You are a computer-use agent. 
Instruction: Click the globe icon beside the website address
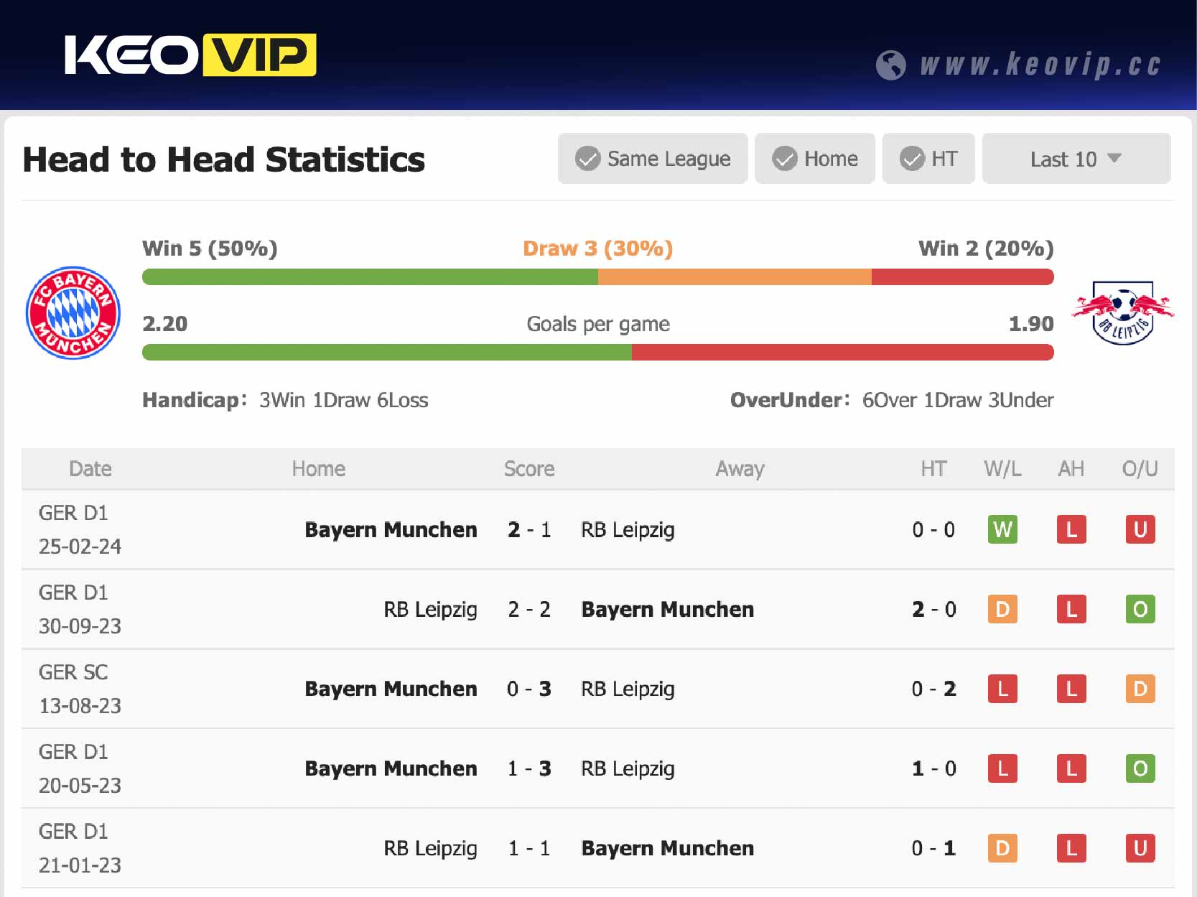tap(890, 65)
